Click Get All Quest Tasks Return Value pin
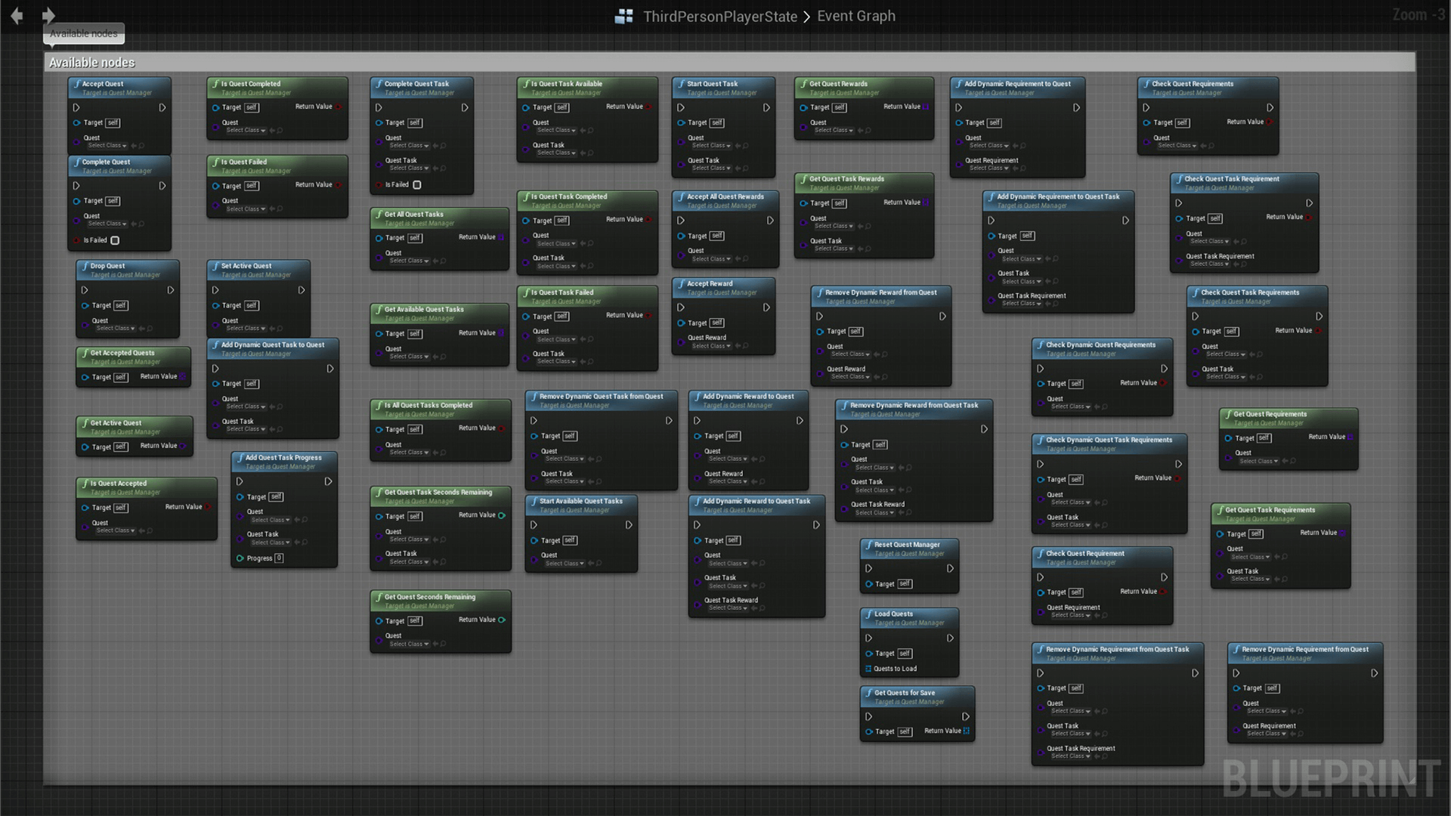Screen dimensions: 1451x816 501,237
